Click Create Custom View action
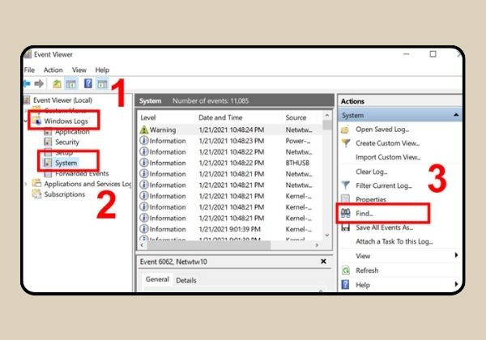 (x=388, y=143)
